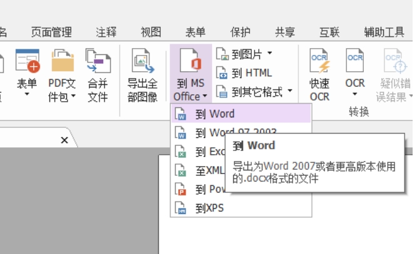Image resolution: width=417 pixels, height=254 pixels.
Task: Expand the PDF文件包 dropdown arrow
Action: click(73, 96)
